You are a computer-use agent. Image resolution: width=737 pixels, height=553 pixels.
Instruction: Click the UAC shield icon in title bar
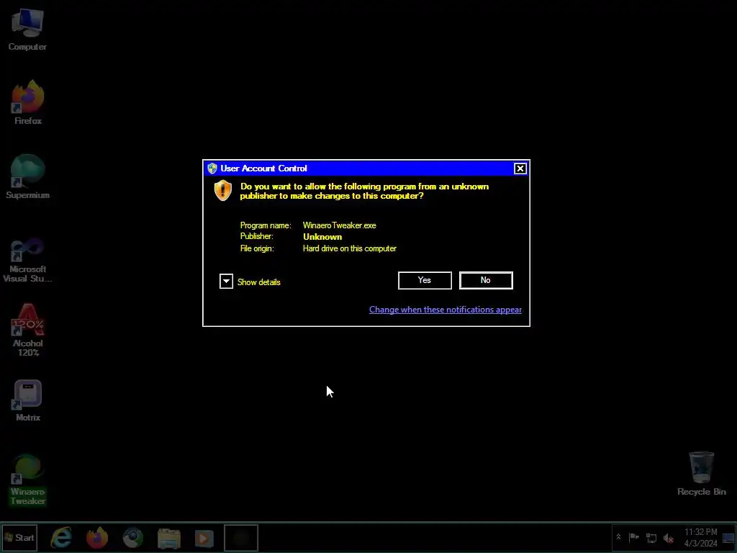click(x=212, y=168)
